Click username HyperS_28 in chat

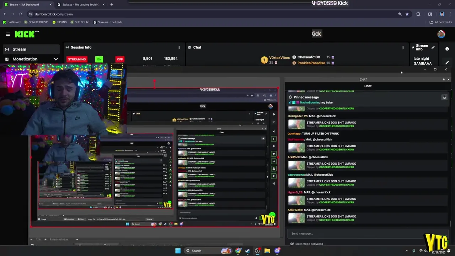[x=295, y=192]
